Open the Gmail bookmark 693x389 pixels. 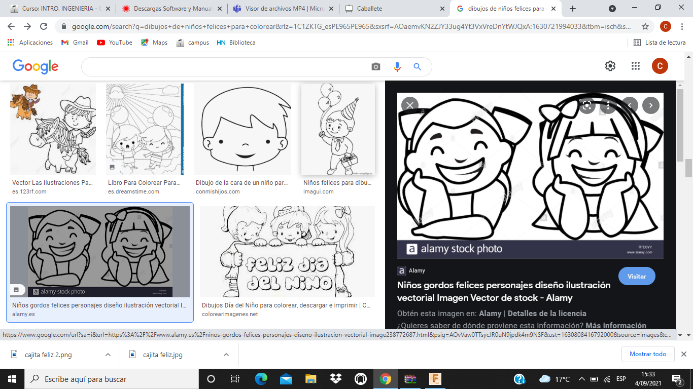(x=75, y=43)
